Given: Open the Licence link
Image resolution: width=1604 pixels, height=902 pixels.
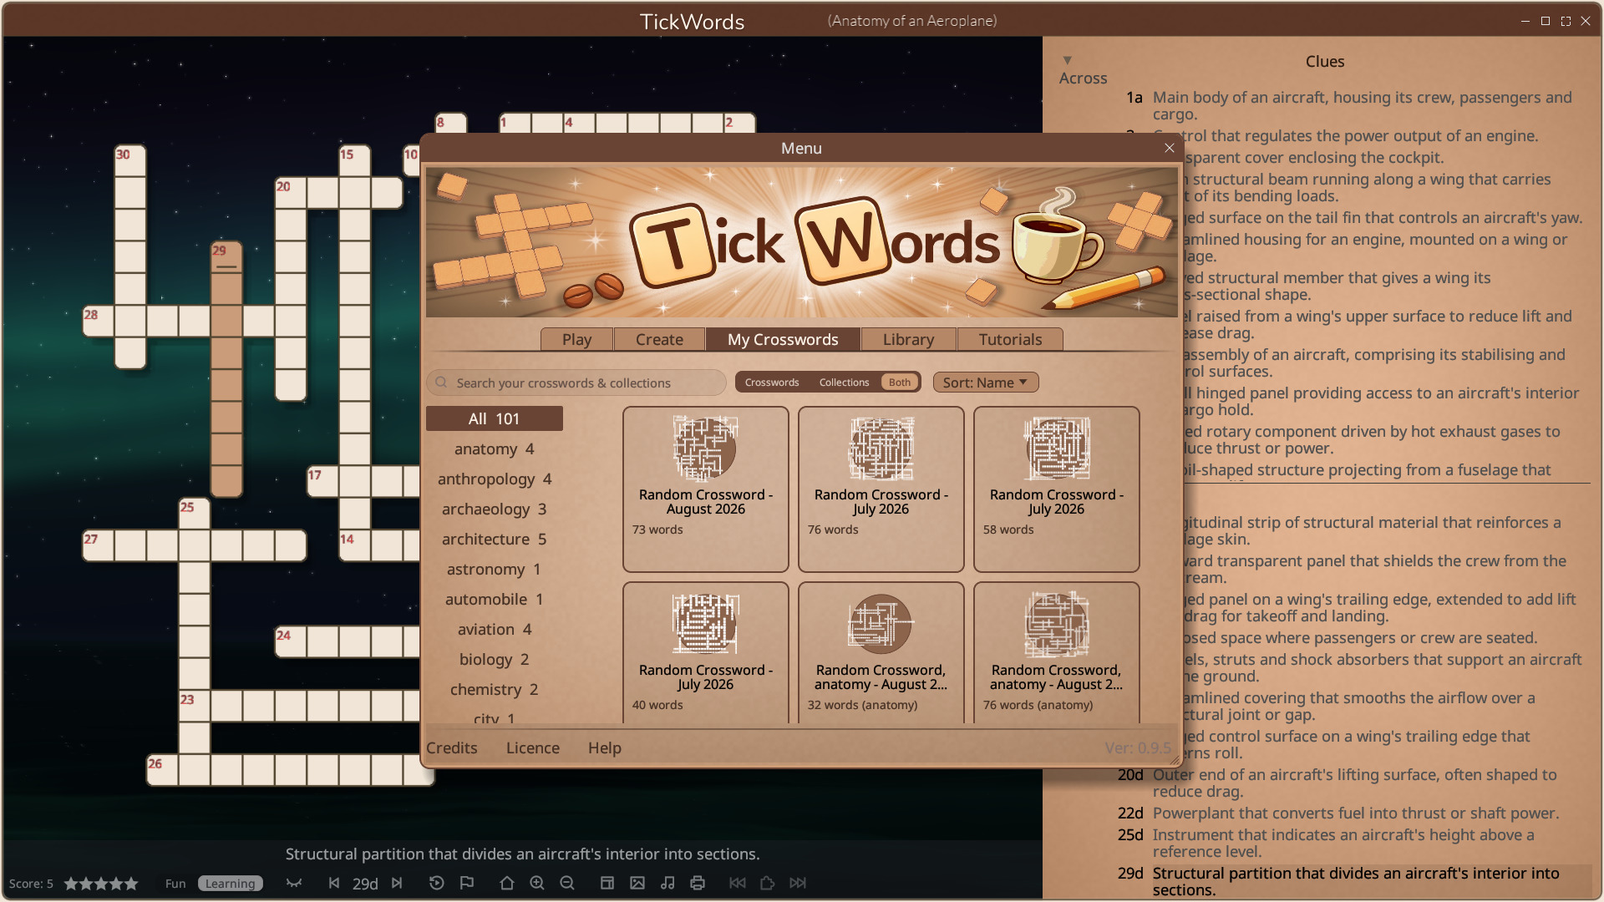Looking at the screenshot, I should (533, 747).
